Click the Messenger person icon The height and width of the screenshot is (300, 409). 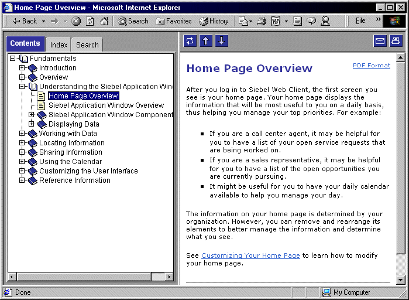point(325,21)
